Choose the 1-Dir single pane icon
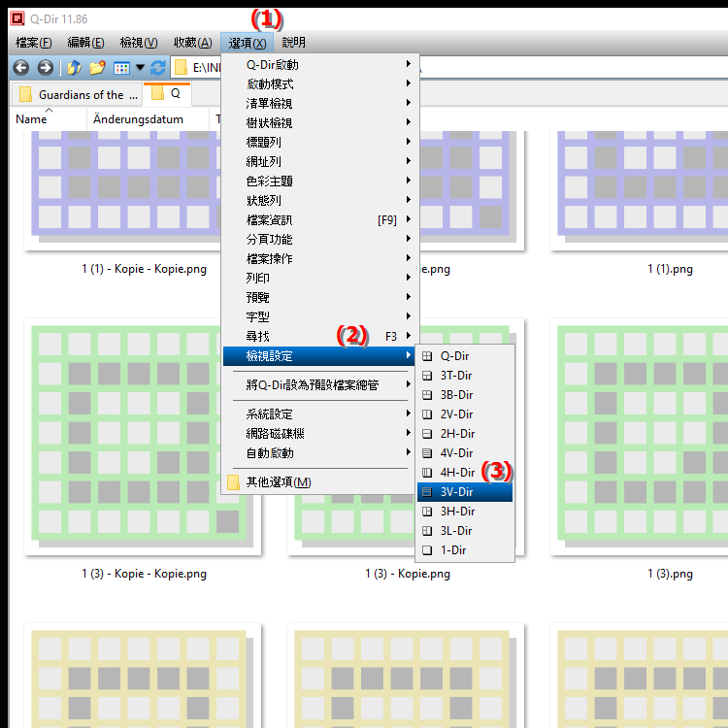The image size is (728, 728). (427, 550)
